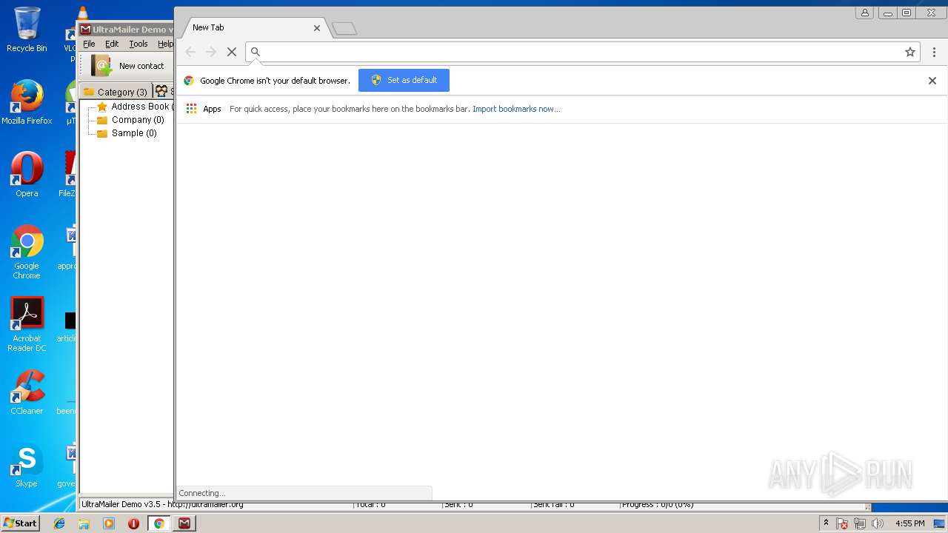The image size is (948, 533).
Task: Open the UltraMailer Tools menu
Action: click(x=138, y=44)
